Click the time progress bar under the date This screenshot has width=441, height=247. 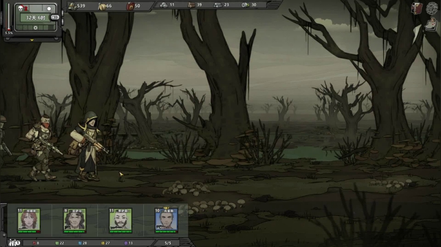[36, 28]
